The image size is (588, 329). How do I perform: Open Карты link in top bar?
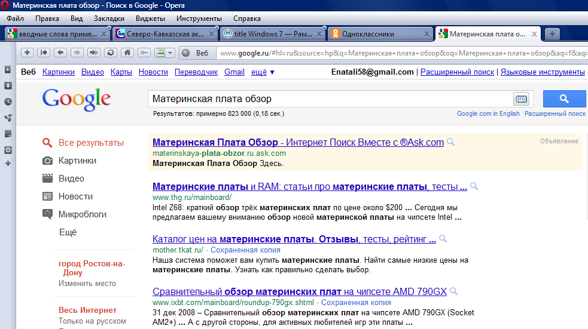(121, 72)
